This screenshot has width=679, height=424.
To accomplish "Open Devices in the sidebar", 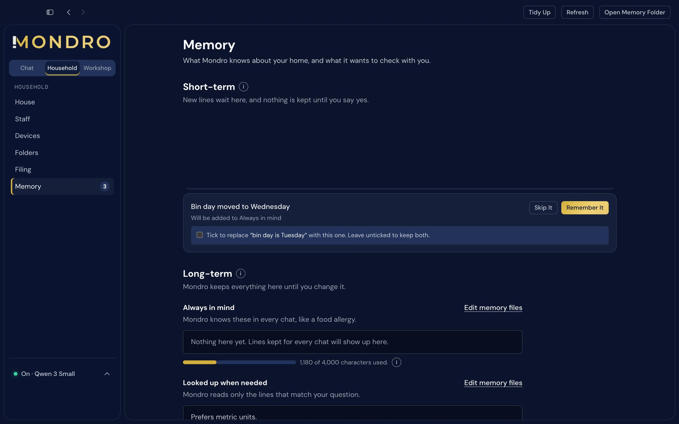I will pyautogui.click(x=62, y=136).
